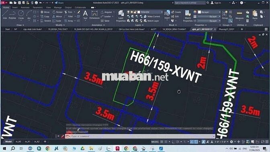270x152 pixels.
Task: Click Match Properties tool
Action: [188, 16]
